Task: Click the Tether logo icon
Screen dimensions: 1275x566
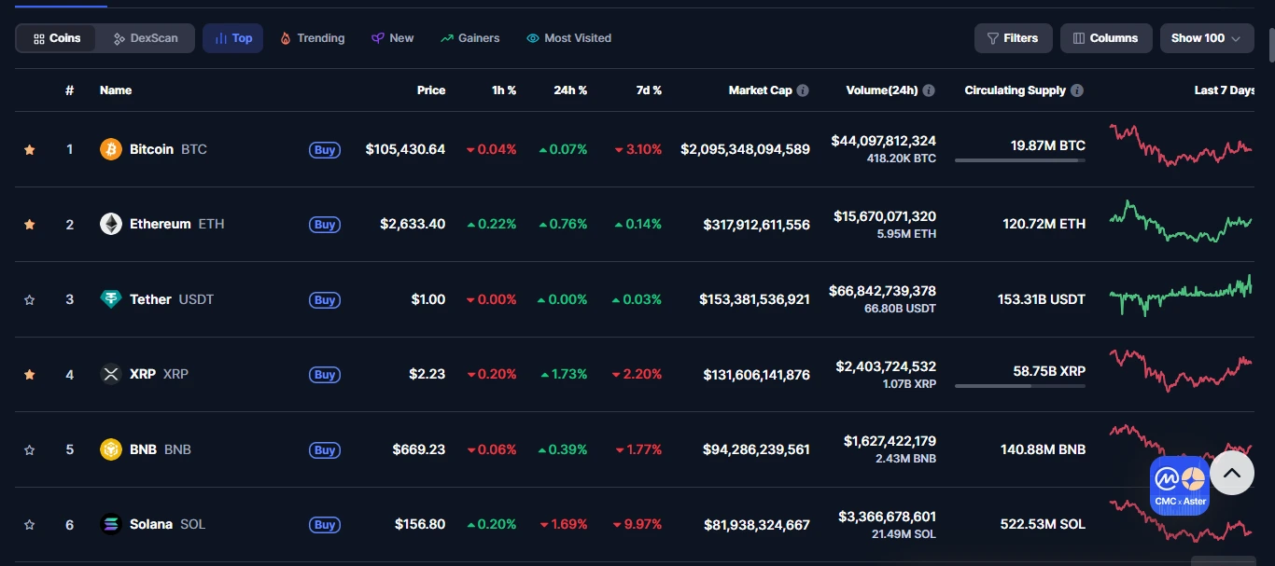Action: click(111, 299)
